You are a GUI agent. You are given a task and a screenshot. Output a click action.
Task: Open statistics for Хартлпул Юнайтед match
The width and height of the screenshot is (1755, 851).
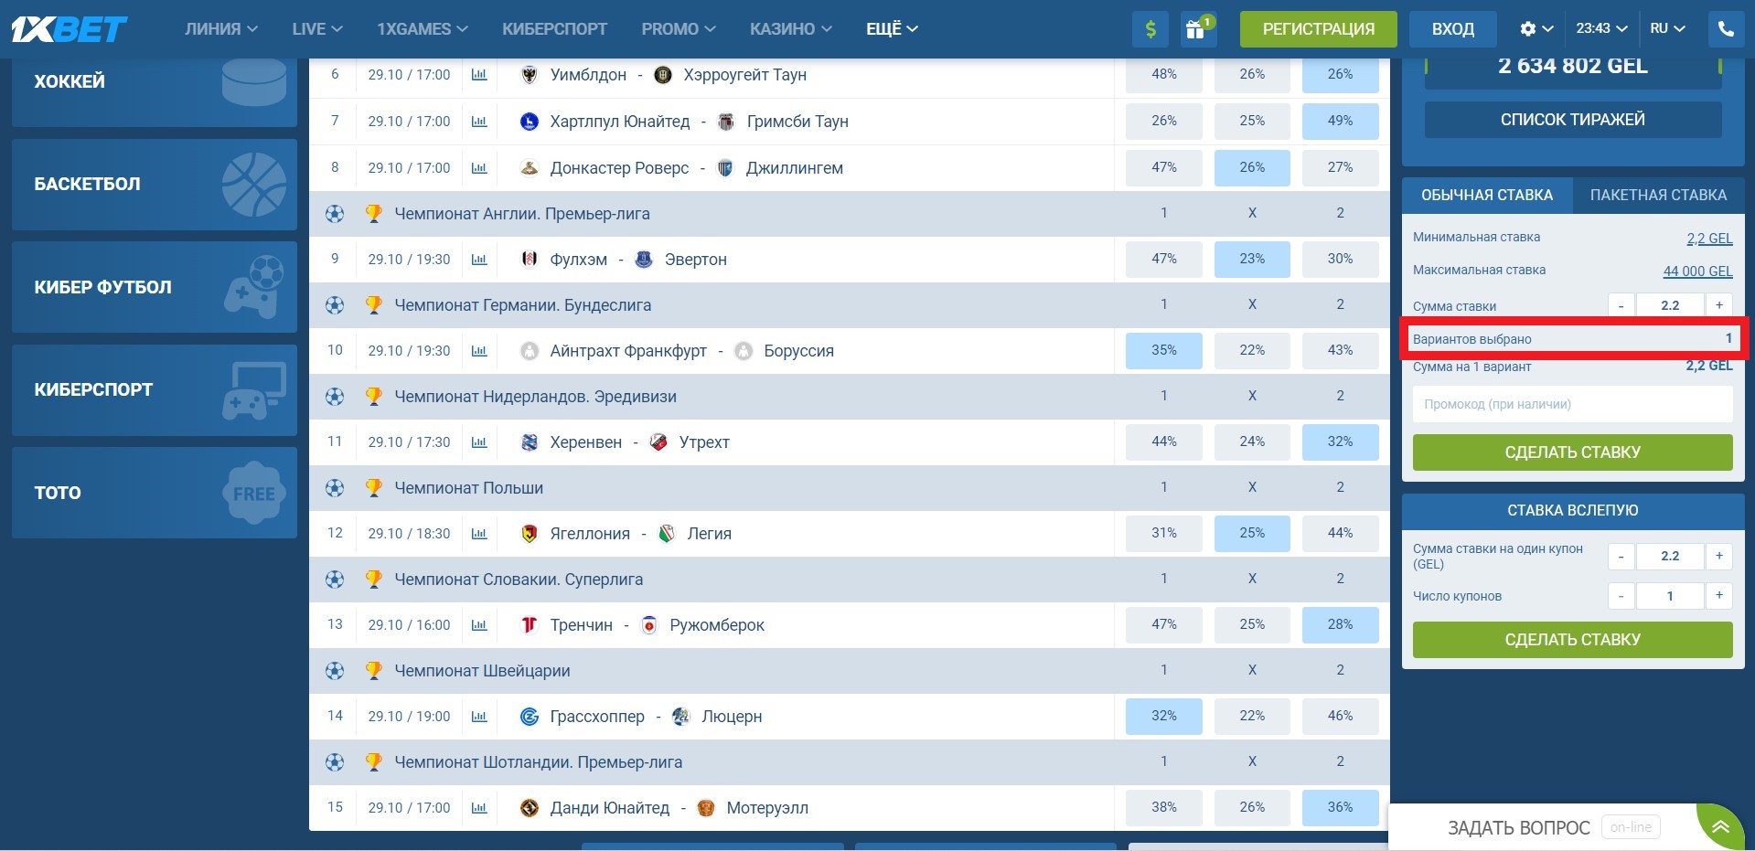(x=479, y=122)
